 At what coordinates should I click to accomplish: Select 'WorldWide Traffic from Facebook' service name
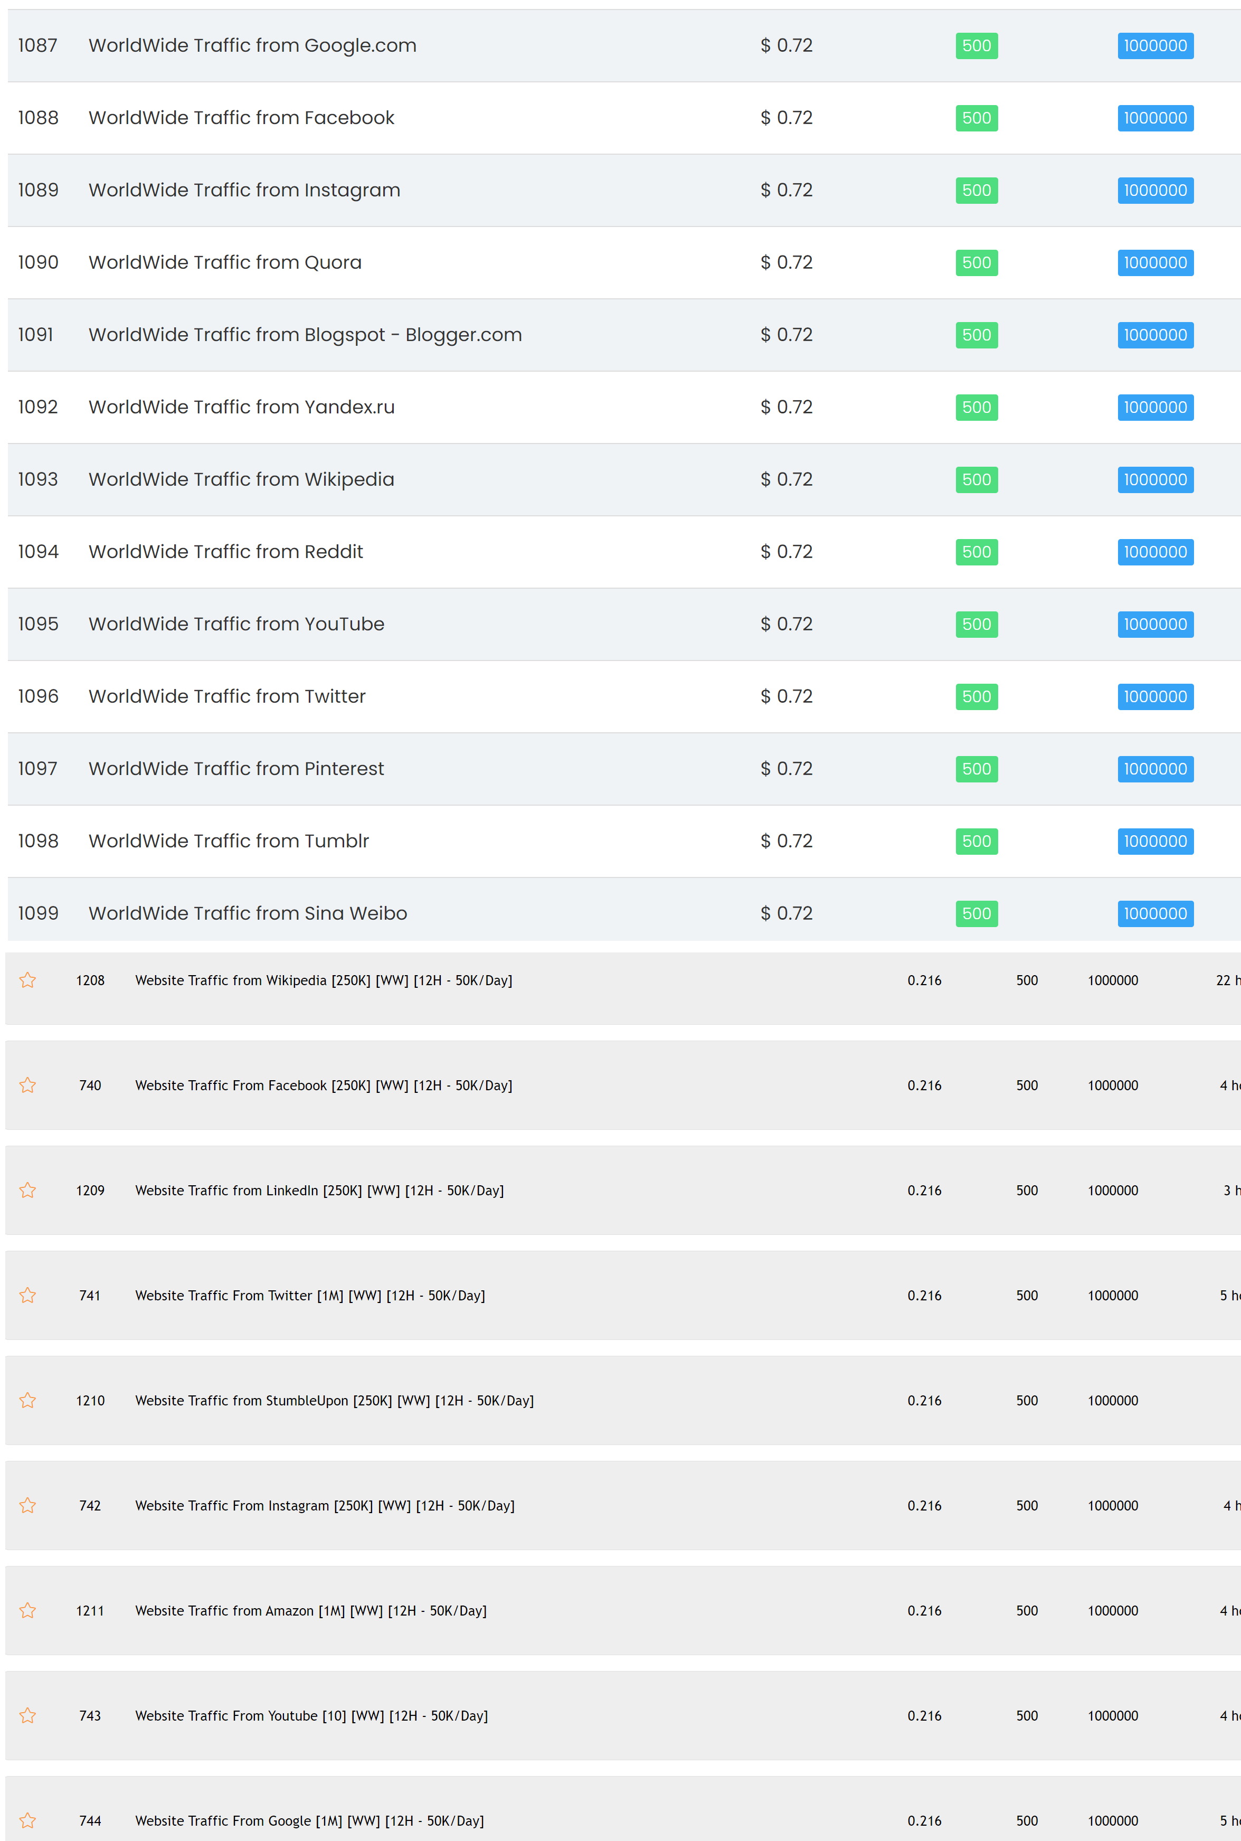tap(241, 118)
